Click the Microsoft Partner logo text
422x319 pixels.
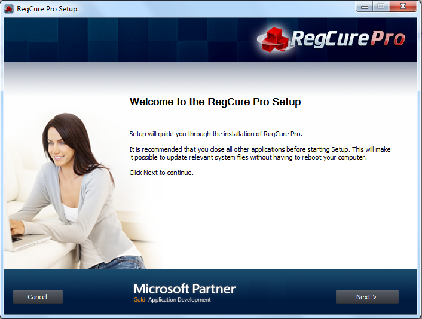tap(184, 289)
